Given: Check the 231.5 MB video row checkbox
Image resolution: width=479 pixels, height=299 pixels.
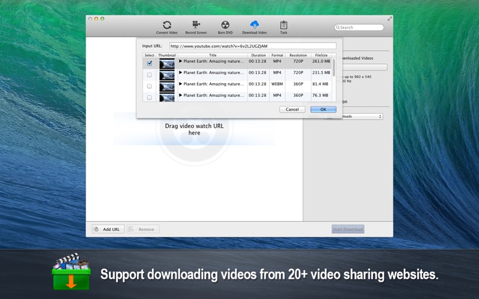Looking at the screenshot, I should pos(149,75).
